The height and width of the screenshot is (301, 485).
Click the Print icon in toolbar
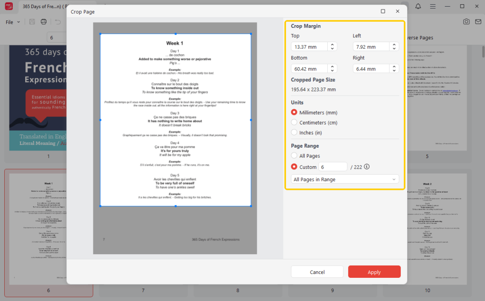[44, 22]
